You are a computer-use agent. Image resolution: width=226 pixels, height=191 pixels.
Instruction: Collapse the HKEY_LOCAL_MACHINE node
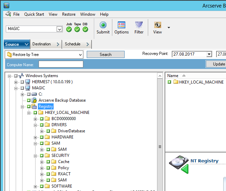[29, 113]
